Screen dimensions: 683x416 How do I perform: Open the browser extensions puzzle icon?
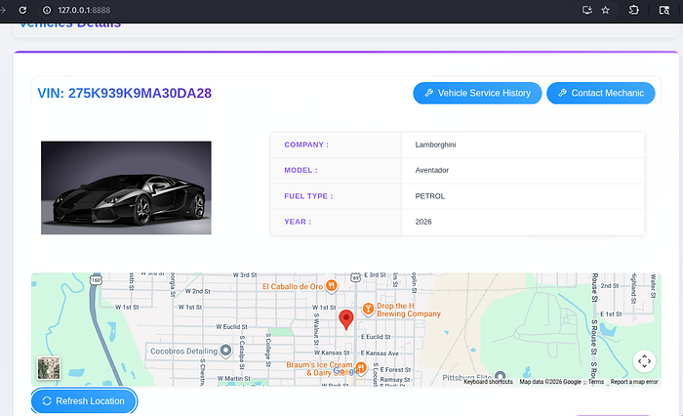(x=634, y=10)
